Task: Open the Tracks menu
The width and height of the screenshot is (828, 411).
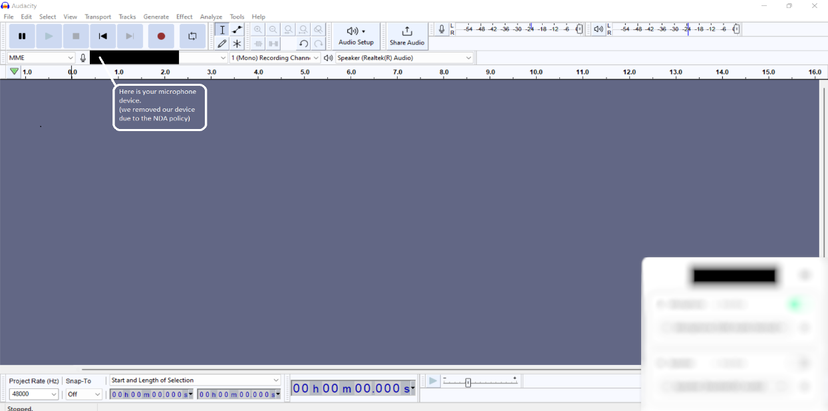Action: [127, 17]
